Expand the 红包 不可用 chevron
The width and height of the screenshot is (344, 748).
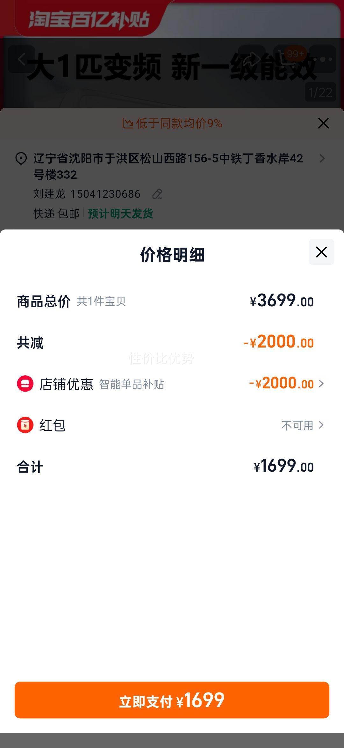coord(321,425)
